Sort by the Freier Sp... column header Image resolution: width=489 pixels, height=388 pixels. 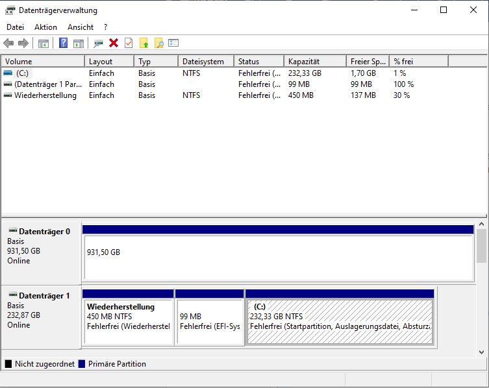368,62
